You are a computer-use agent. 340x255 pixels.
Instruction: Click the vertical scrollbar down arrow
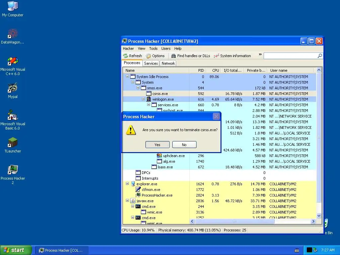click(x=319, y=215)
